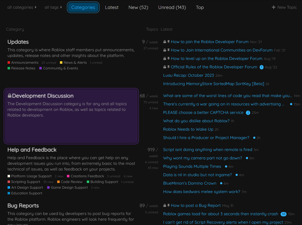Open the Bug Reports category
Image resolution: width=302 pixels, height=225 pixels.
23,205
